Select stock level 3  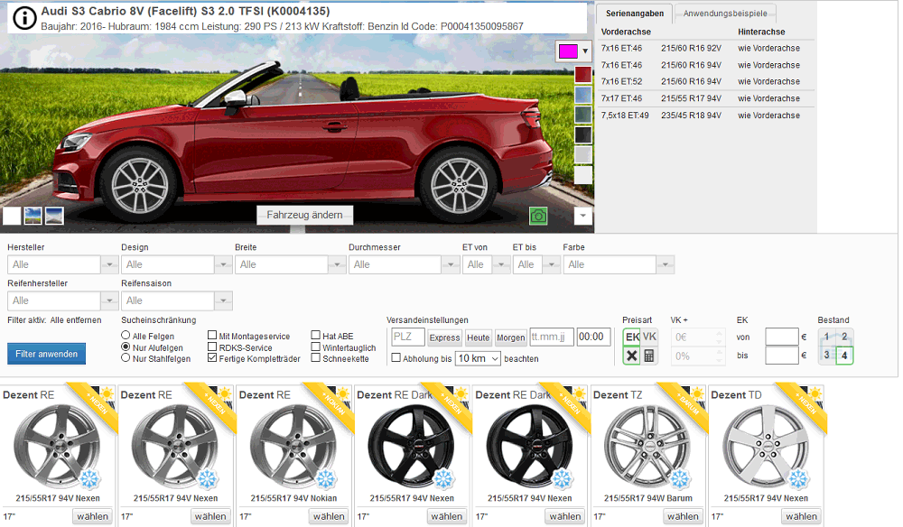pyautogui.click(x=827, y=355)
